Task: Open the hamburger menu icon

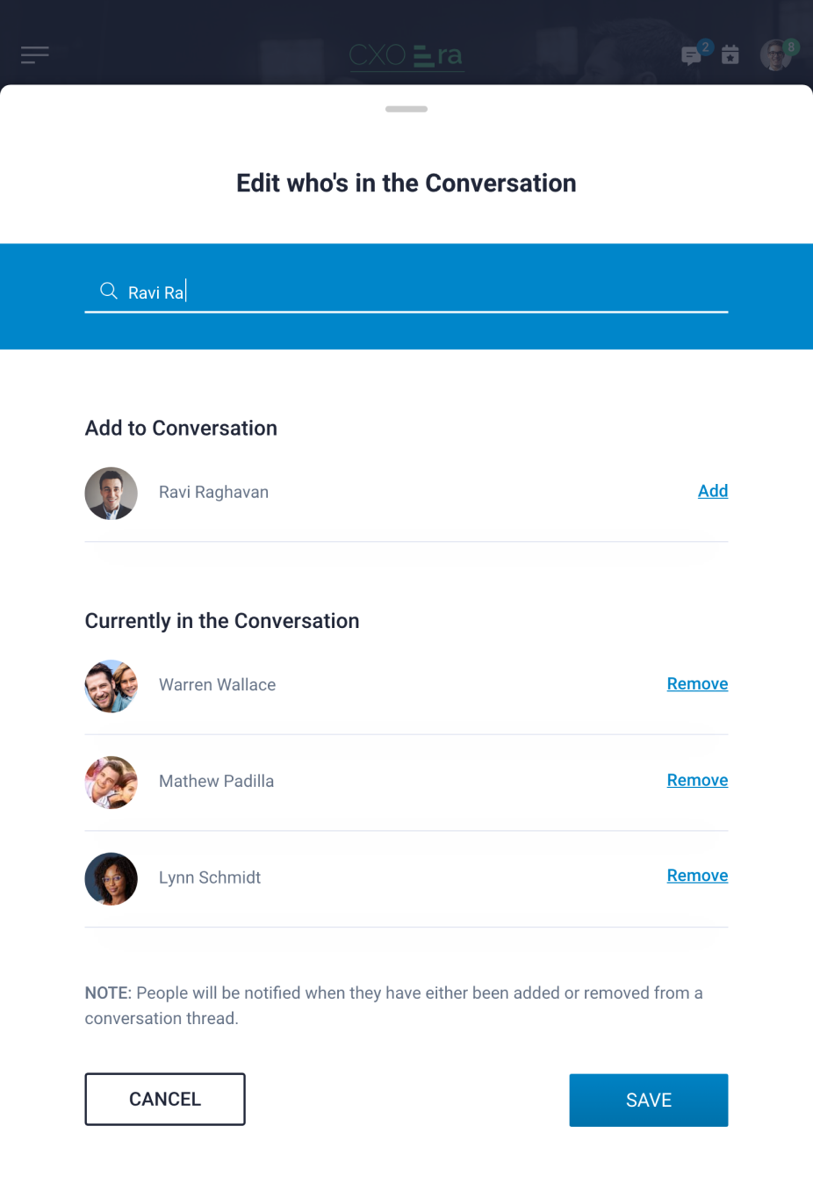Action: click(35, 55)
